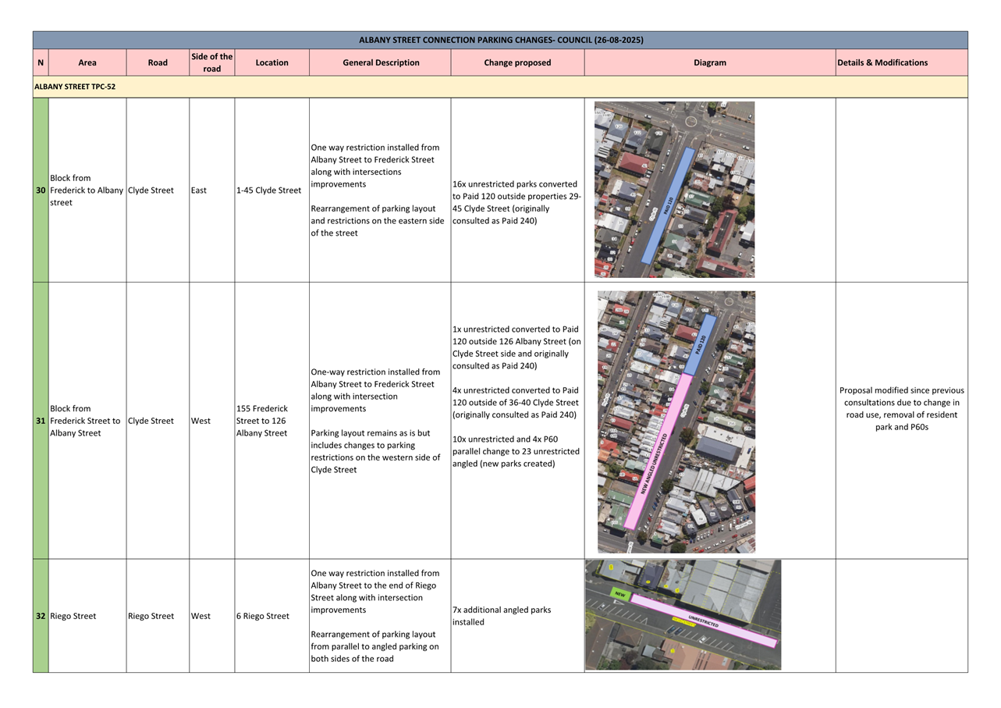The width and height of the screenshot is (1001, 708).
Task: Click the table title banner with date 26-08-2025
Action: click(500, 40)
